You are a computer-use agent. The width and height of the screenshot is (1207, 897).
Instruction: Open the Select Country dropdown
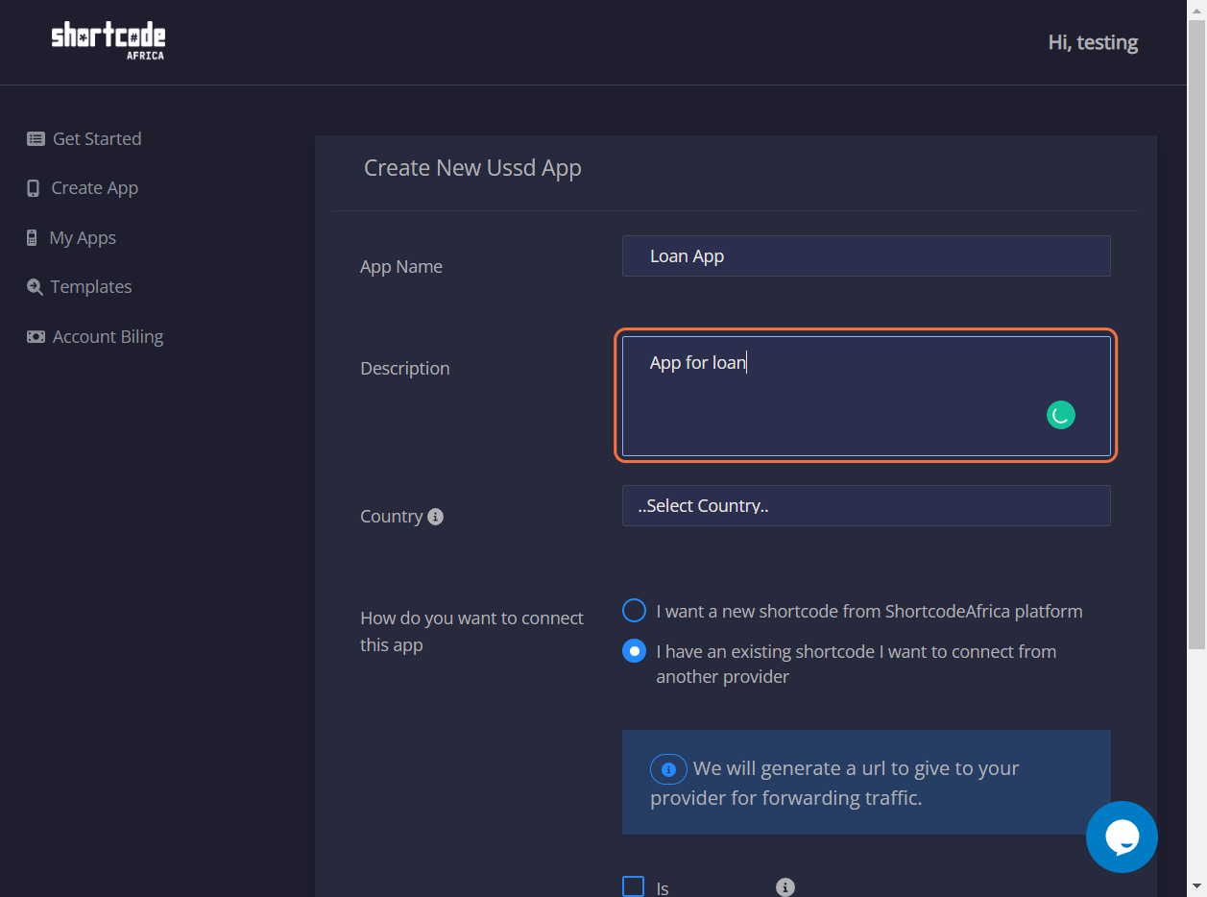(866, 506)
